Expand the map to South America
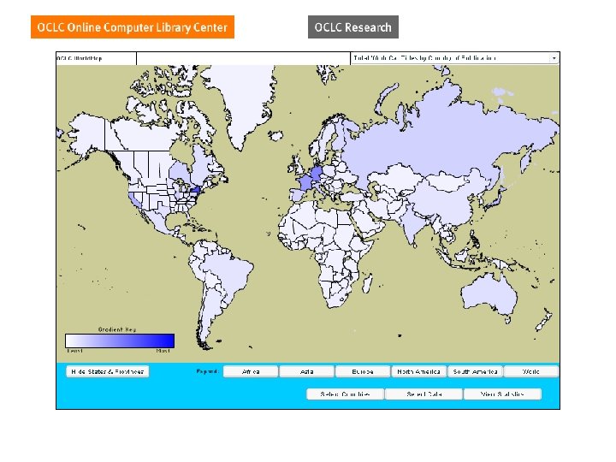 pyautogui.click(x=475, y=371)
